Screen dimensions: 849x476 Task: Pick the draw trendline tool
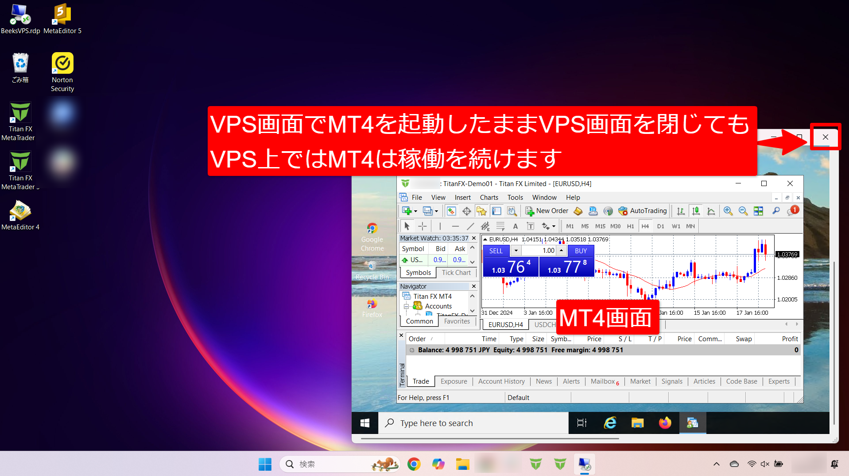pos(470,226)
